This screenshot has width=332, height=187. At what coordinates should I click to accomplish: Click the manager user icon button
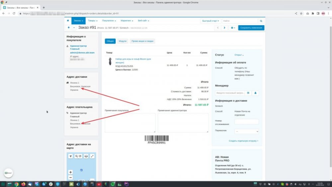(x=255, y=93)
